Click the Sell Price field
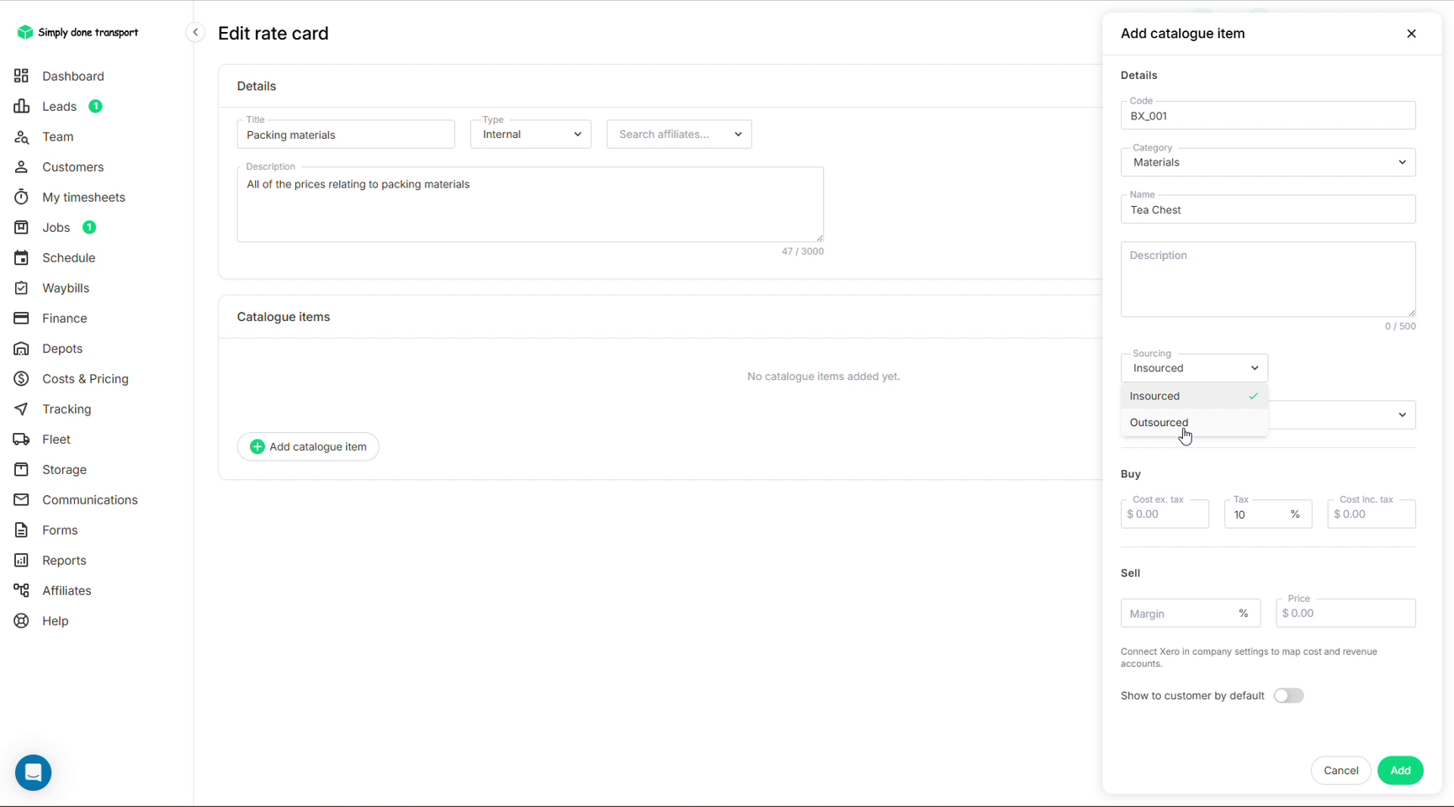 [1345, 613]
